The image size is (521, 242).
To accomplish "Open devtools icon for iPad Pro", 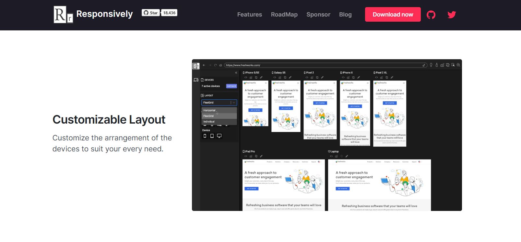I will [x=246, y=156].
